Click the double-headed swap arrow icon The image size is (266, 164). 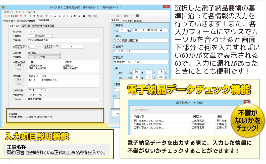click(84, 16)
